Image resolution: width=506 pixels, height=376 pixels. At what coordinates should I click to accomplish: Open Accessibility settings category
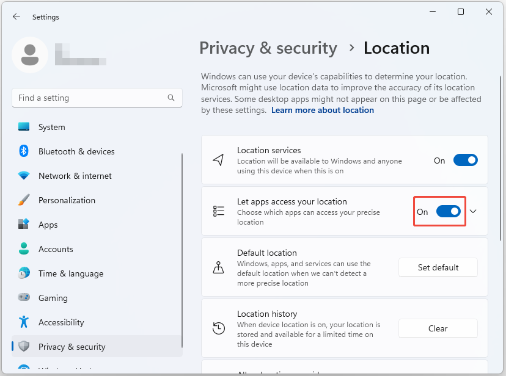click(x=97, y=322)
